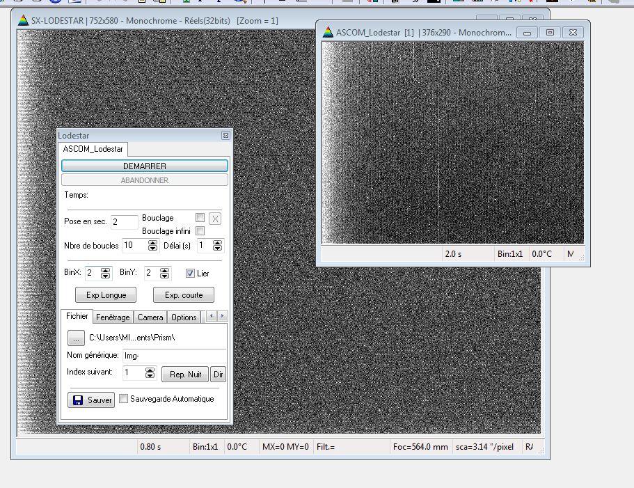Increase Nbre de boucles with up arrow
The image size is (634, 488).
pos(153,242)
